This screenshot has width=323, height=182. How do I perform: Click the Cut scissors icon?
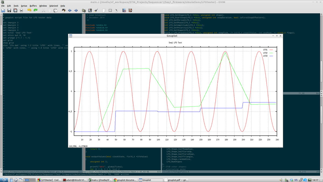(43, 11)
